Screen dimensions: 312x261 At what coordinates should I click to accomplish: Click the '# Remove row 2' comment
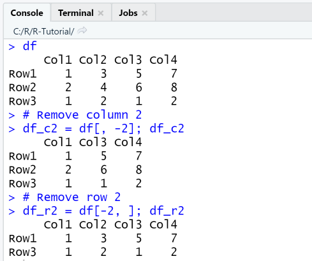(x=71, y=197)
